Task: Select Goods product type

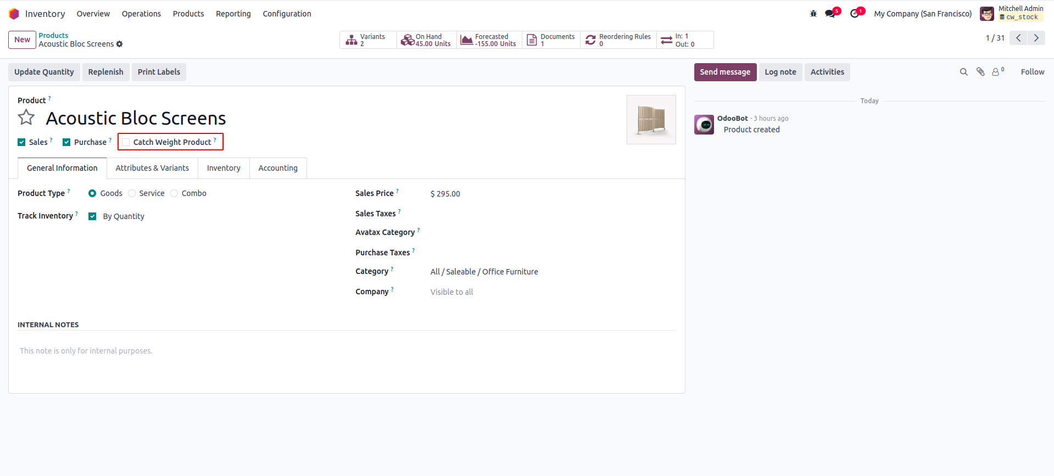Action: [92, 193]
